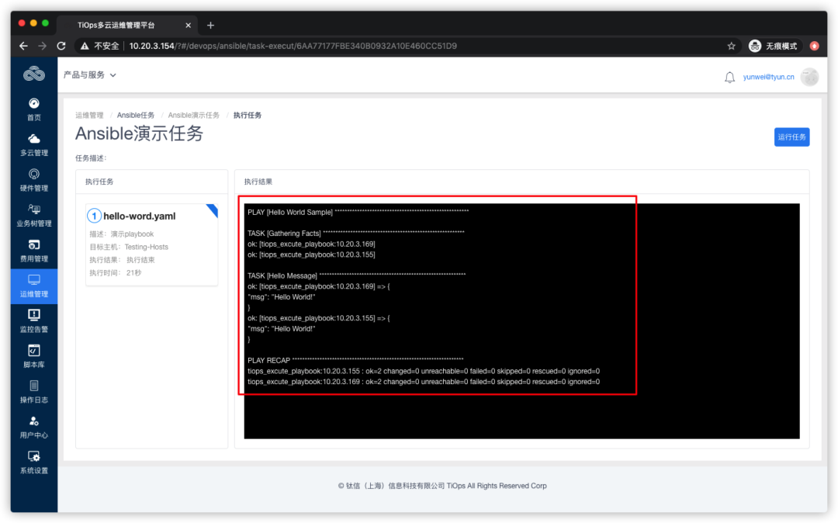Open 系统设置 system settings section
Image resolution: width=838 pixels, height=523 pixels.
click(33, 464)
